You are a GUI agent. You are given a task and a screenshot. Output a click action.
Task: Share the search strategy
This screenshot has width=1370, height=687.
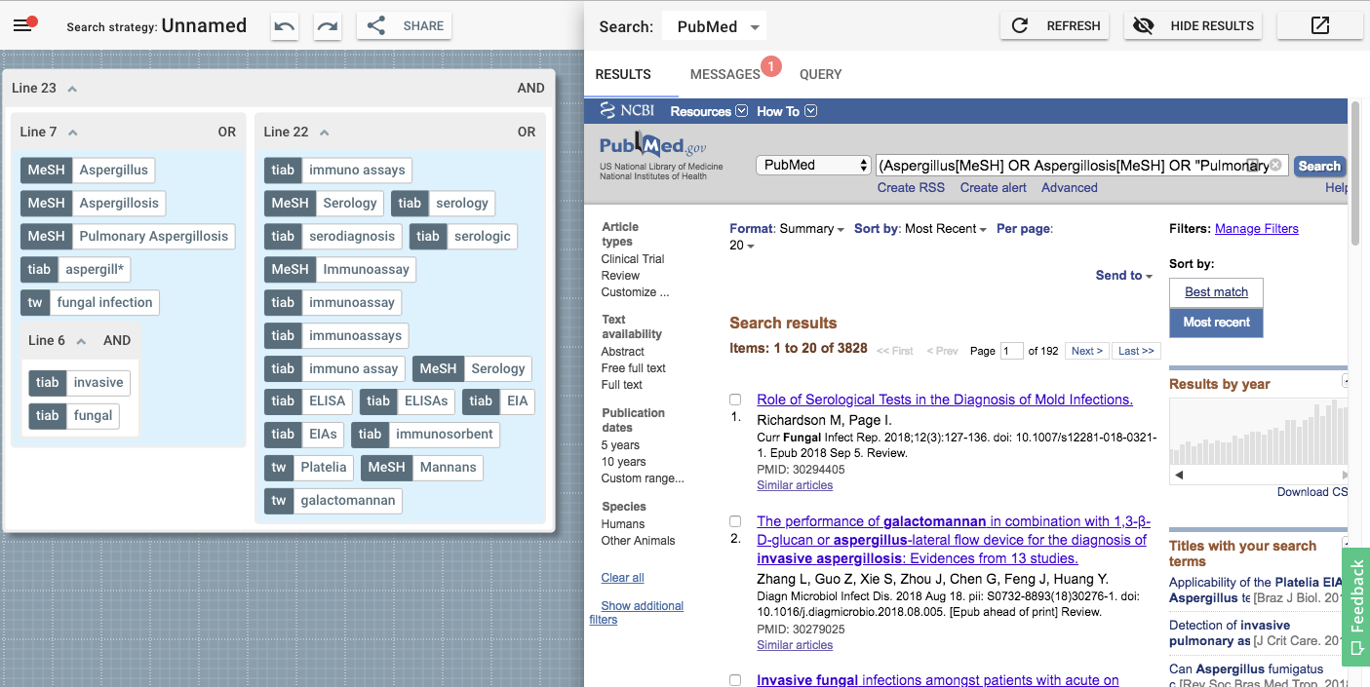404,26
